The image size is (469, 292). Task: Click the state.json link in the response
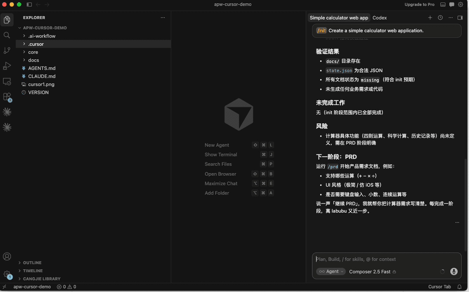pos(339,71)
